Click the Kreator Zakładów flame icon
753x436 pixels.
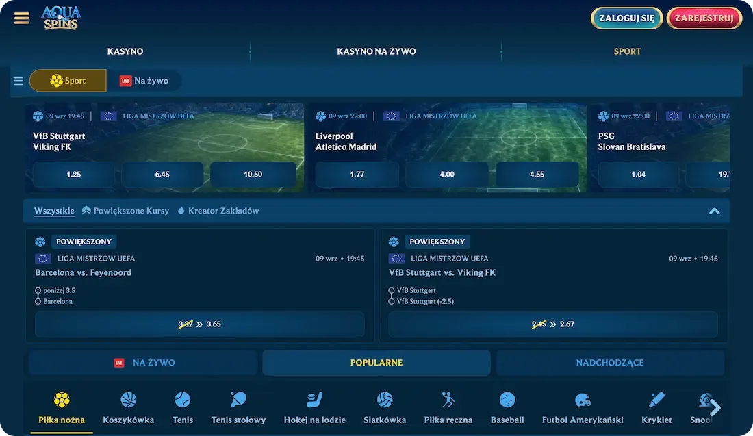tap(181, 211)
